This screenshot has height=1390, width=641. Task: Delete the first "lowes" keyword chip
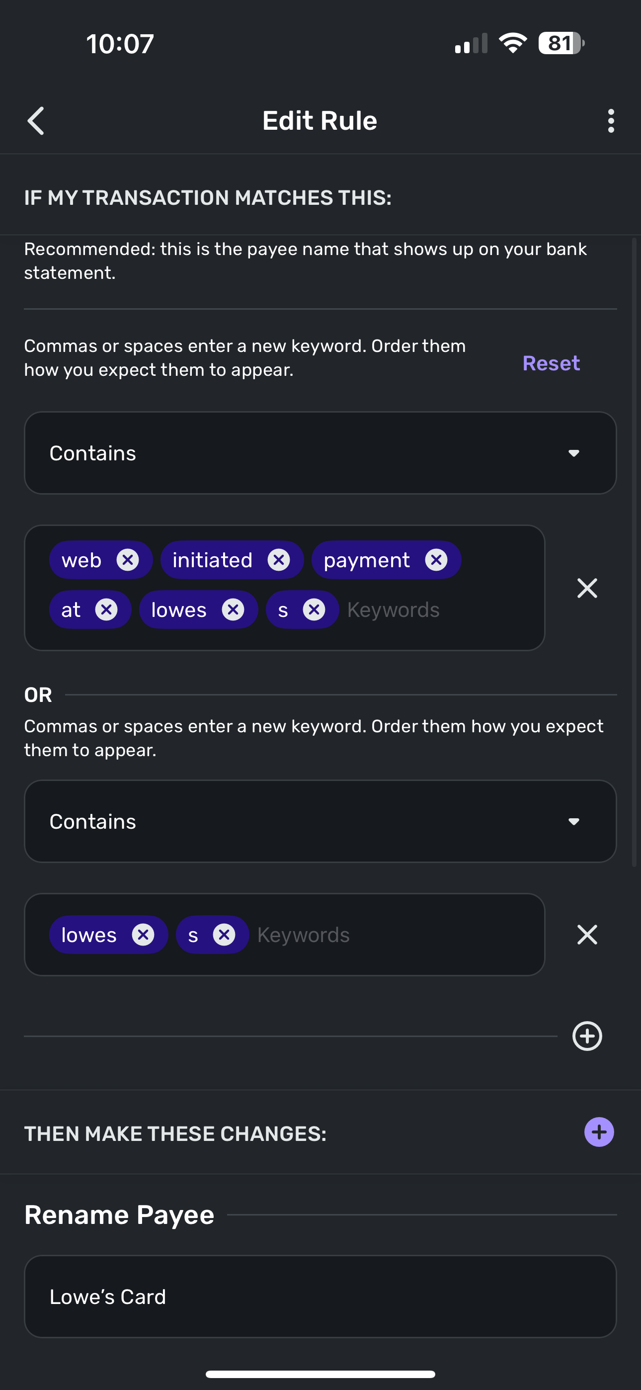click(233, 610)
